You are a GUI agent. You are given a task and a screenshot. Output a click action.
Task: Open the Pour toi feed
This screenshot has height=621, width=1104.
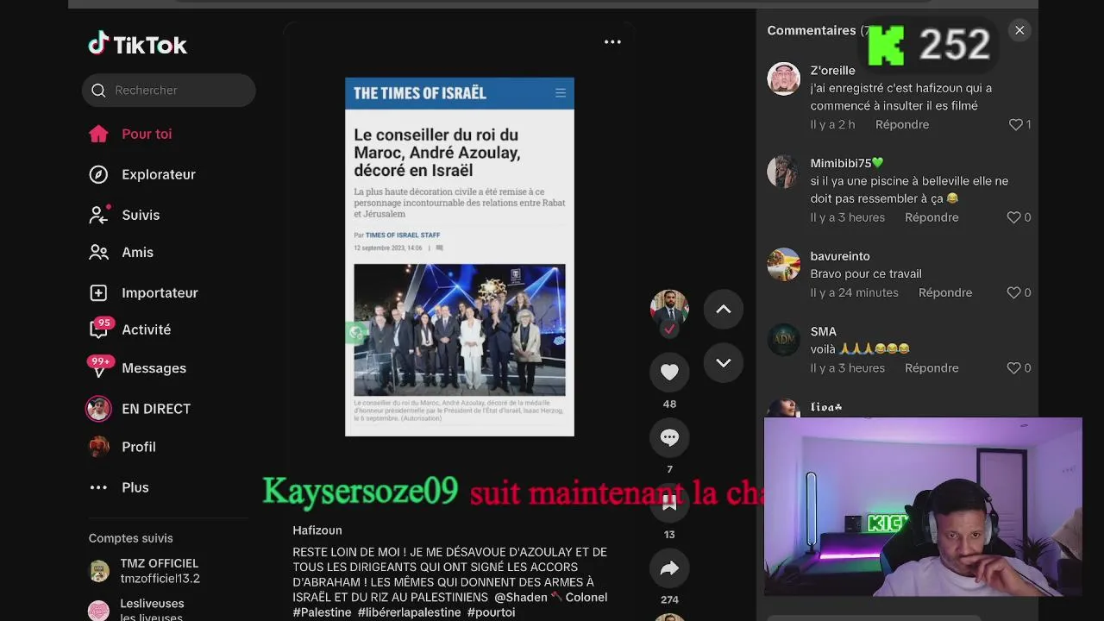(147, 134)
